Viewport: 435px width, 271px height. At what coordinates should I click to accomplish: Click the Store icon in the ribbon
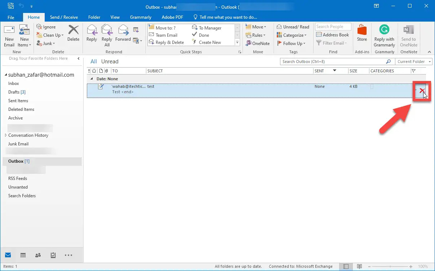(x=362, y=34)
